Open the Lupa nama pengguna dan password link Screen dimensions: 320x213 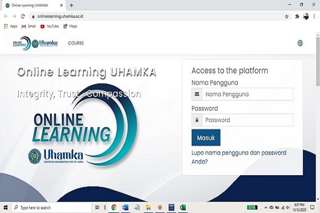pos(239,157)
